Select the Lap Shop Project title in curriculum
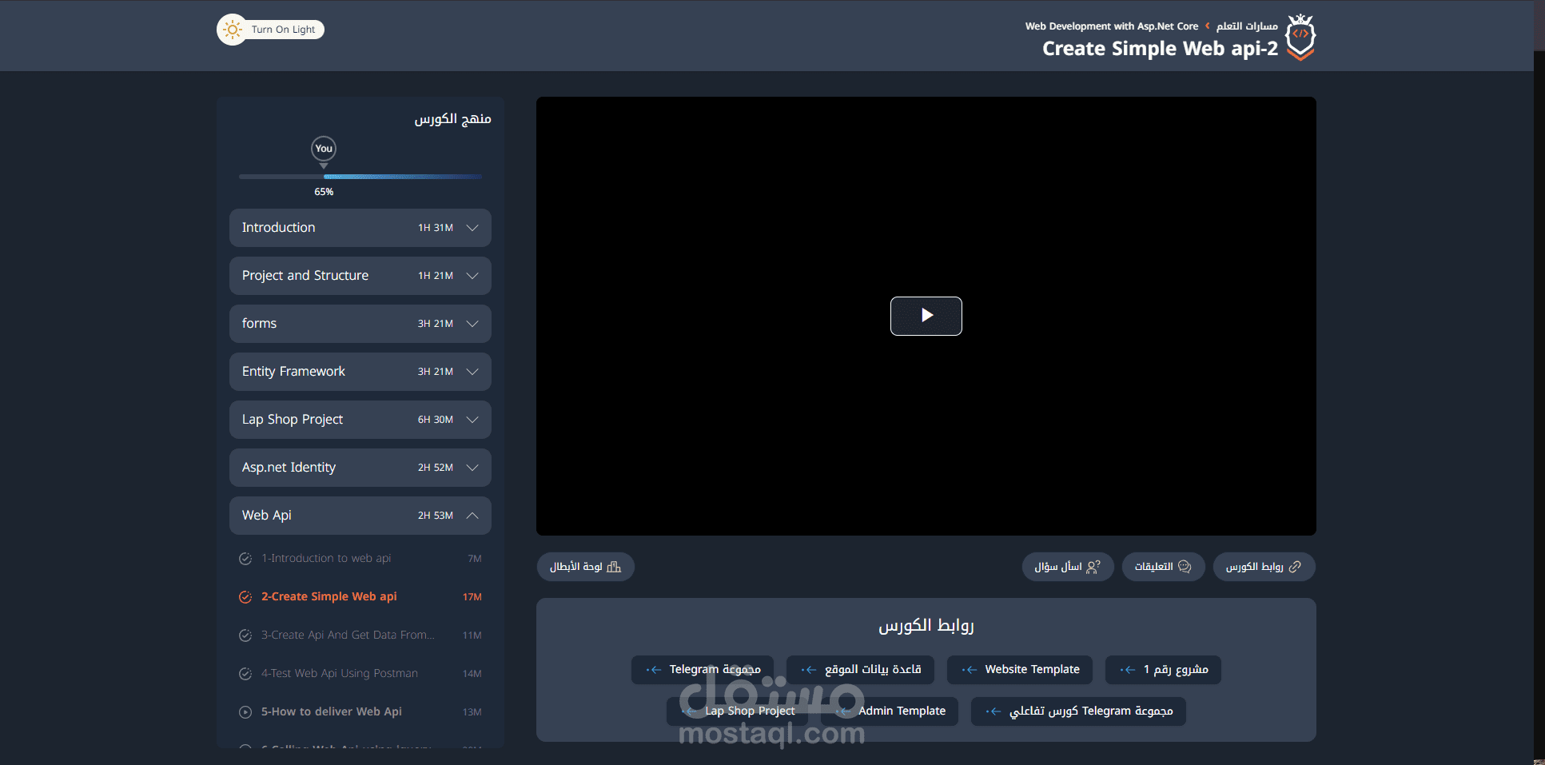This screenshot has width=1545, height=765. [x=293, y=420]
